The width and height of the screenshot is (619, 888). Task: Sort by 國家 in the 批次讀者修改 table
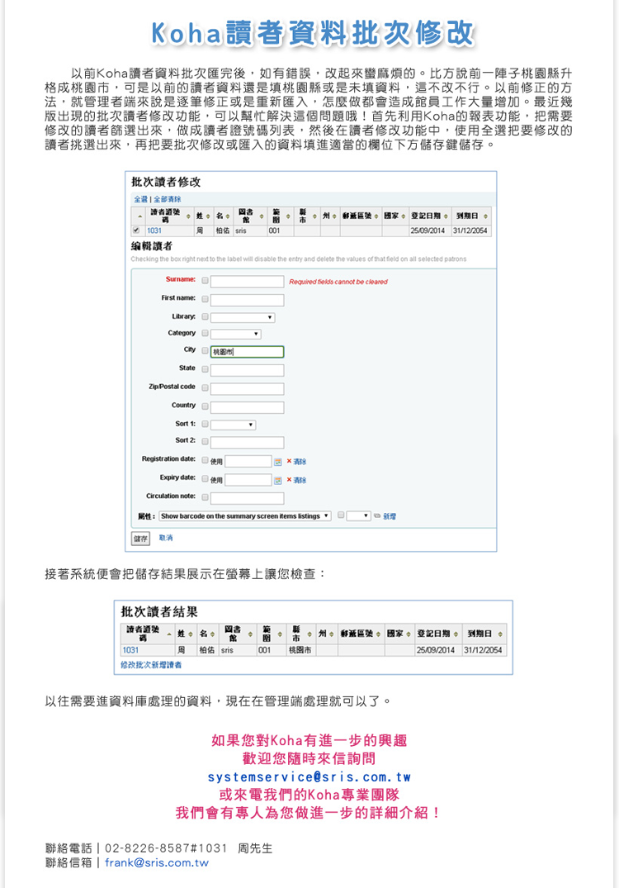pyautogui.click(x=395, y=216)
